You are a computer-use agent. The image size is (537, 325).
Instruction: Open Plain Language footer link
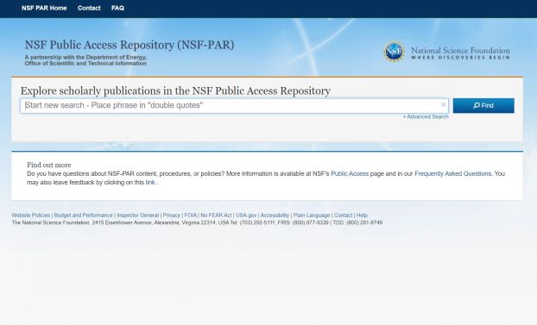coord(312,216)
